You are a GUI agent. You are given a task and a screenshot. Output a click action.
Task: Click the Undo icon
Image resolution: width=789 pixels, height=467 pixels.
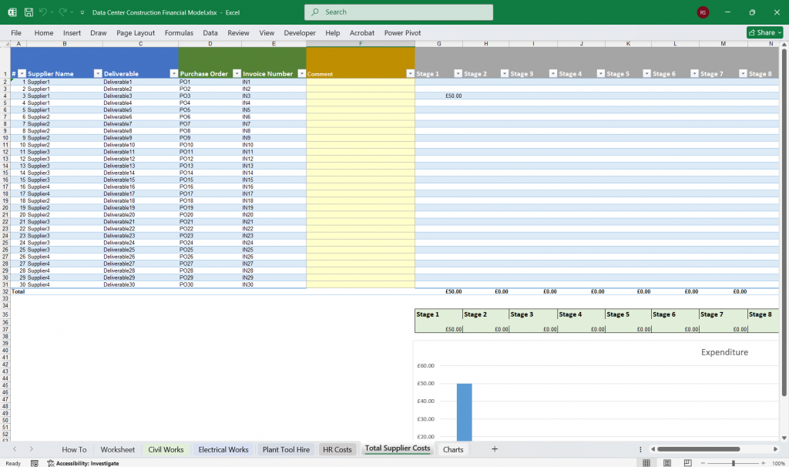pyautogui.click(x=44, y=12)
